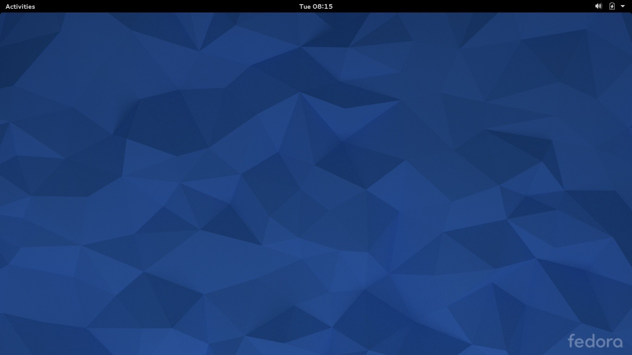Image resolution: width=632 pixels, height=355 pixels.
Task: Toggle the system status menu arrow
Action: click(623, 6)
